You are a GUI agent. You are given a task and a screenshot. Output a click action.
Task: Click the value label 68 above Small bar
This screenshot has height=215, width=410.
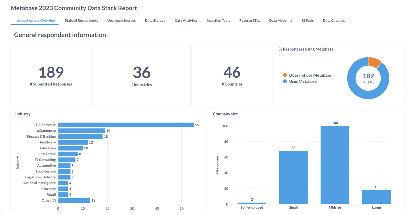click(x=293, y=148)
